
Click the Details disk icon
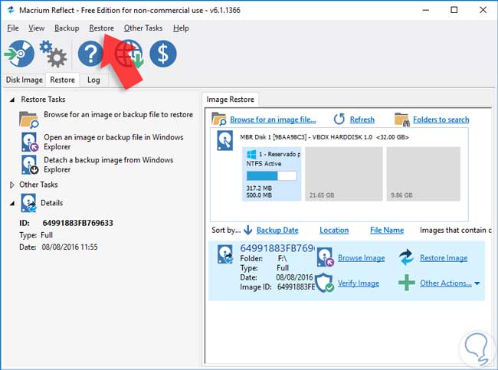(28, 203)
